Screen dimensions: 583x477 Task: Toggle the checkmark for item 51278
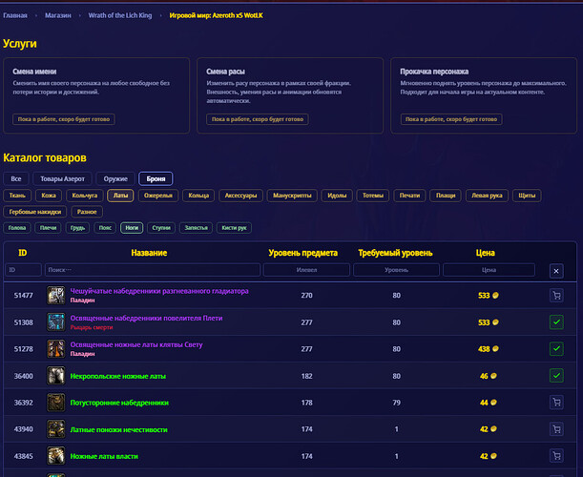pos(556,349)
